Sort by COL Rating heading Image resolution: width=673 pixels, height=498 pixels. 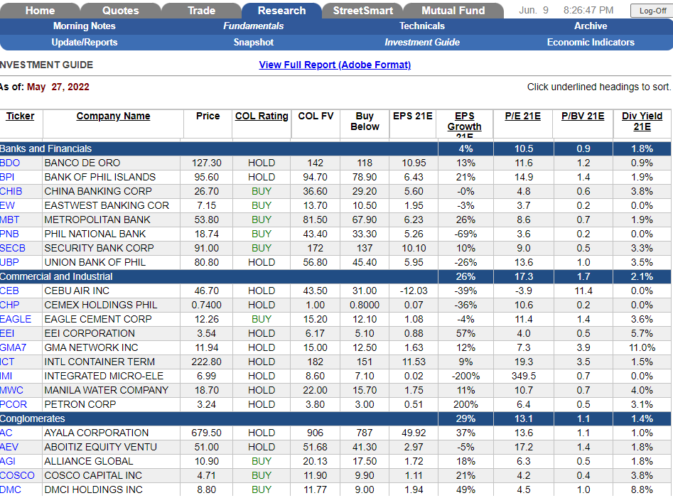click(x=262, y=116)
